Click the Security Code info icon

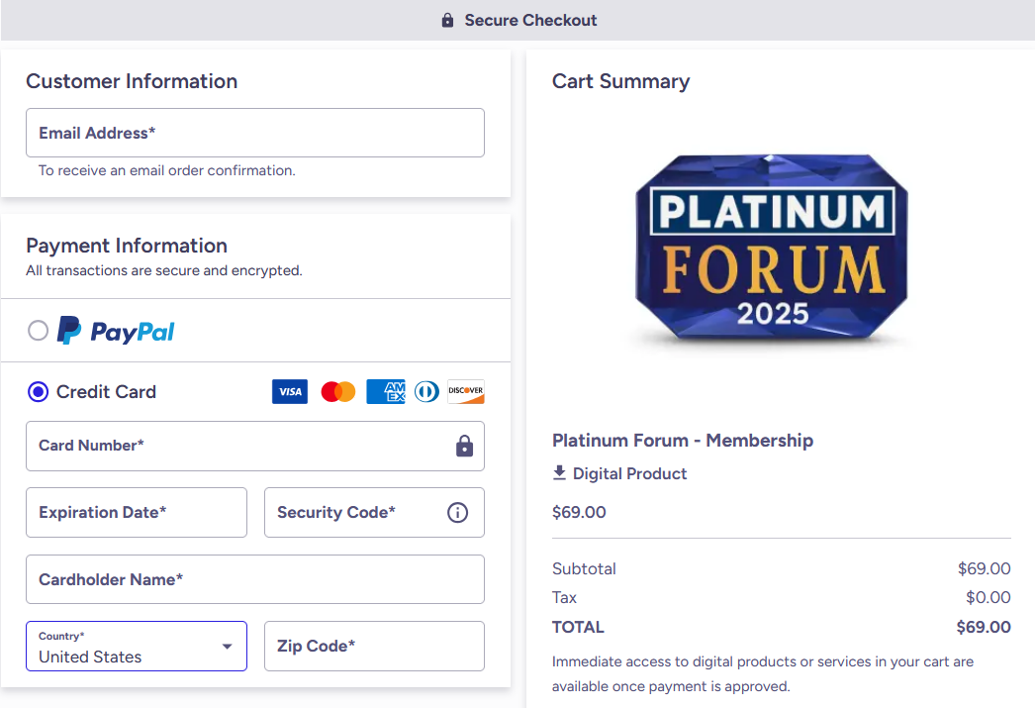[457, 513]
